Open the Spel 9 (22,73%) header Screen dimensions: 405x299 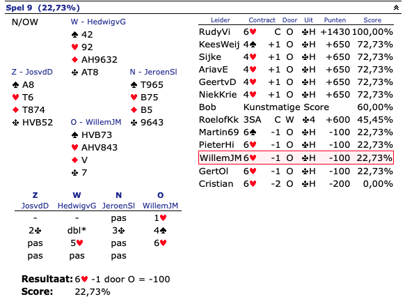point(43,8)
